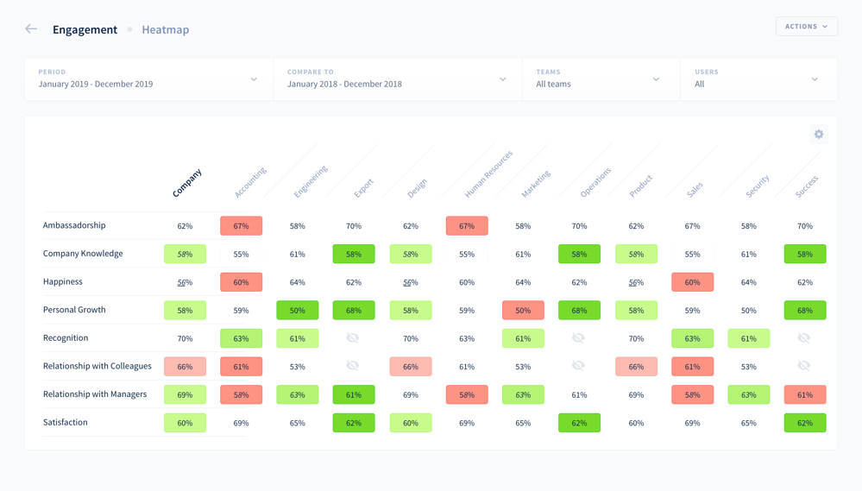This screenshot has width=862, height=491.
Task: Click green 68% Operations Personal Growth cell
Action: click(580, 310)
